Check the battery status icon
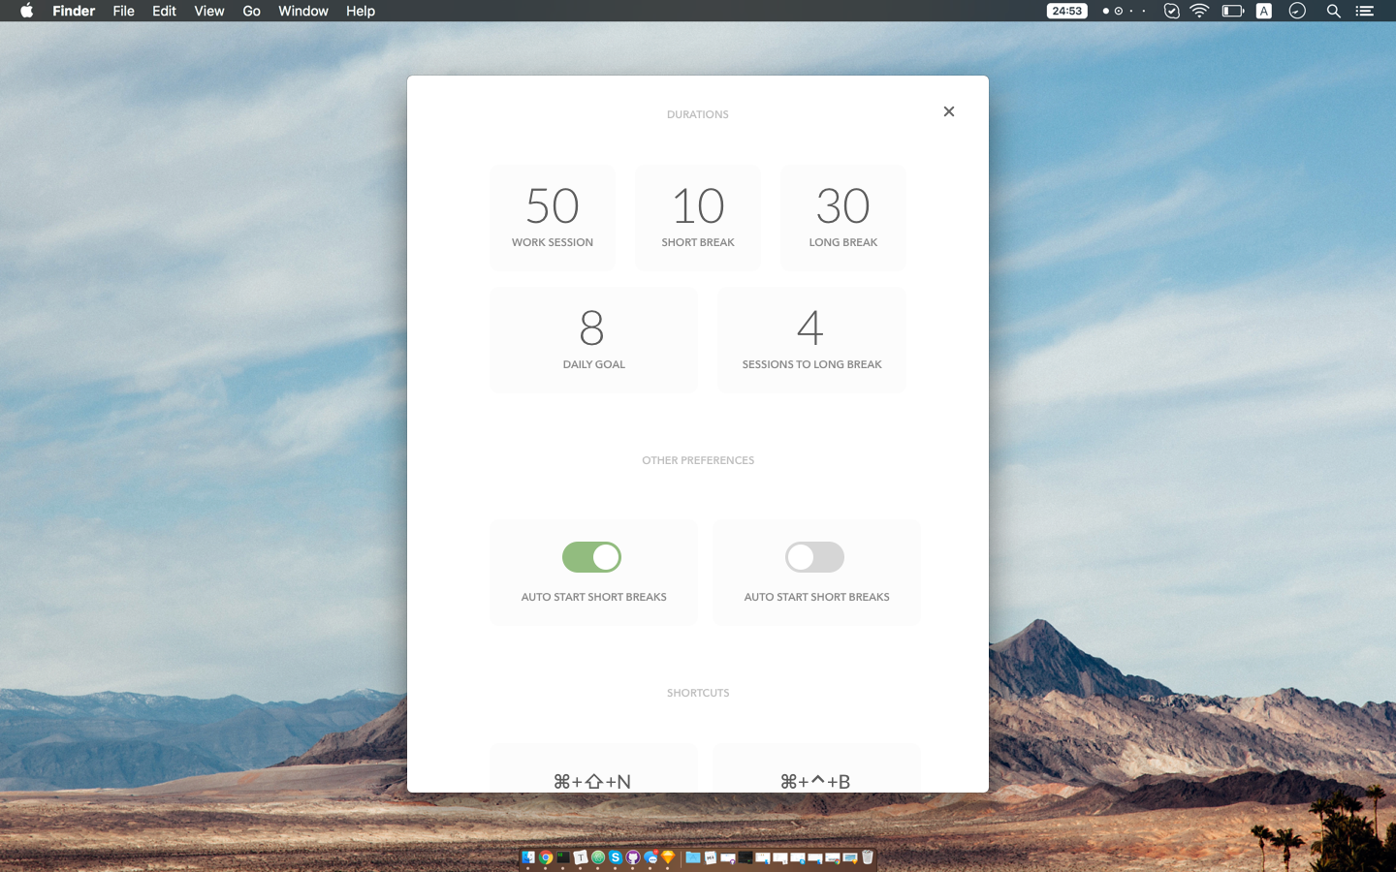Screen dimensions: 1396x872 1233,11
